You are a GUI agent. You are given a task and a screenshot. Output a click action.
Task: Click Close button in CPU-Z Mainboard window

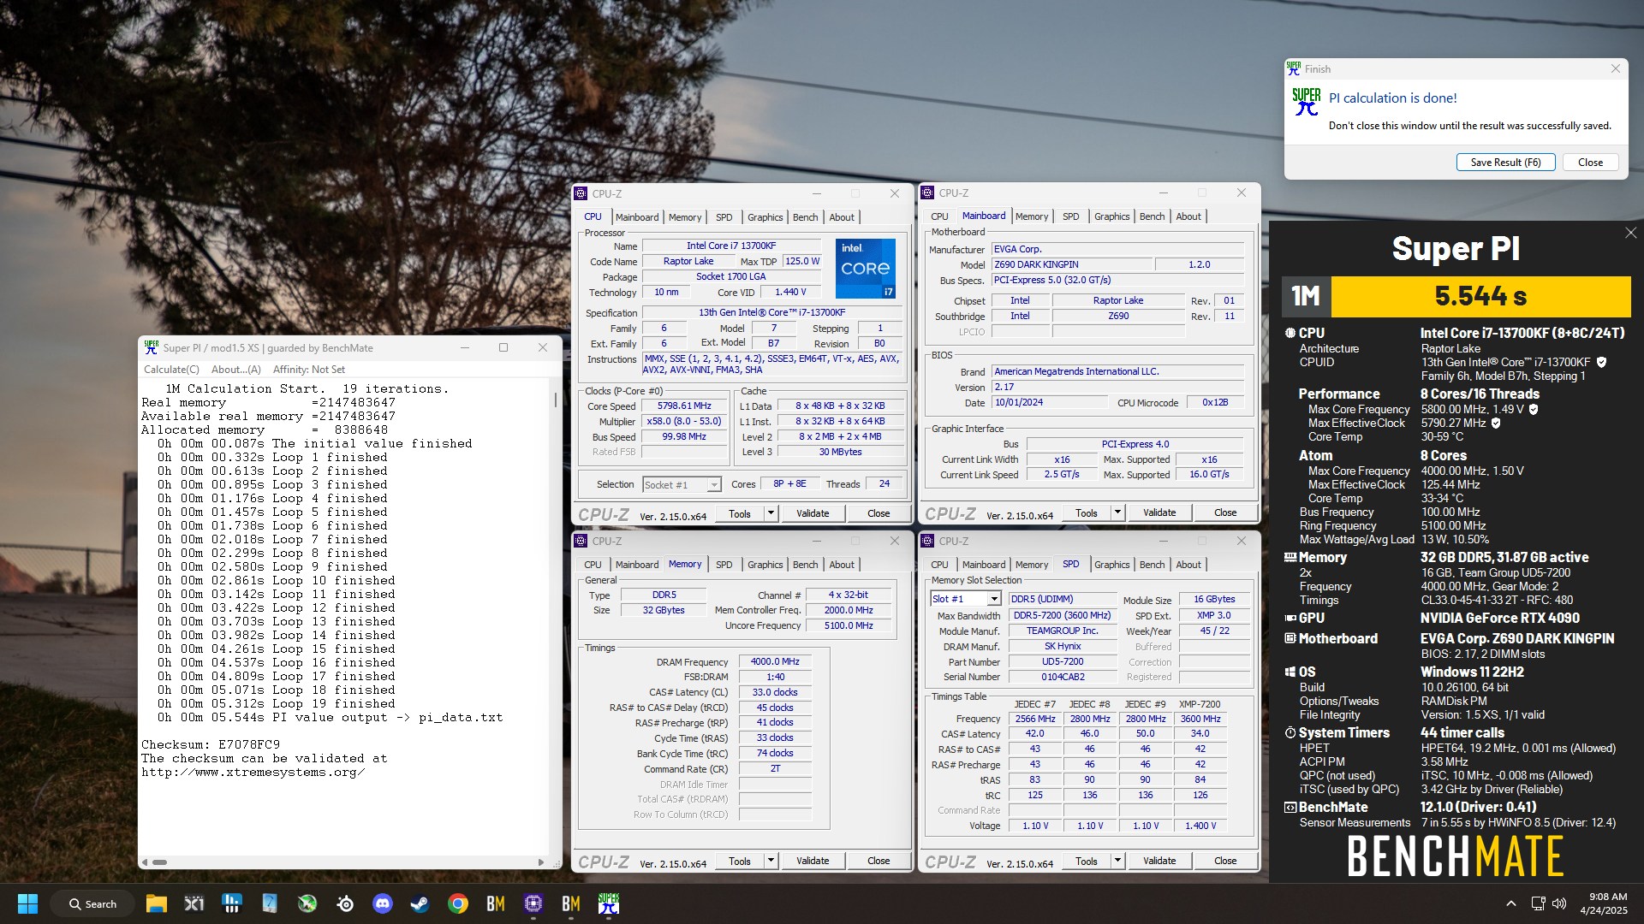[1225, 512]
